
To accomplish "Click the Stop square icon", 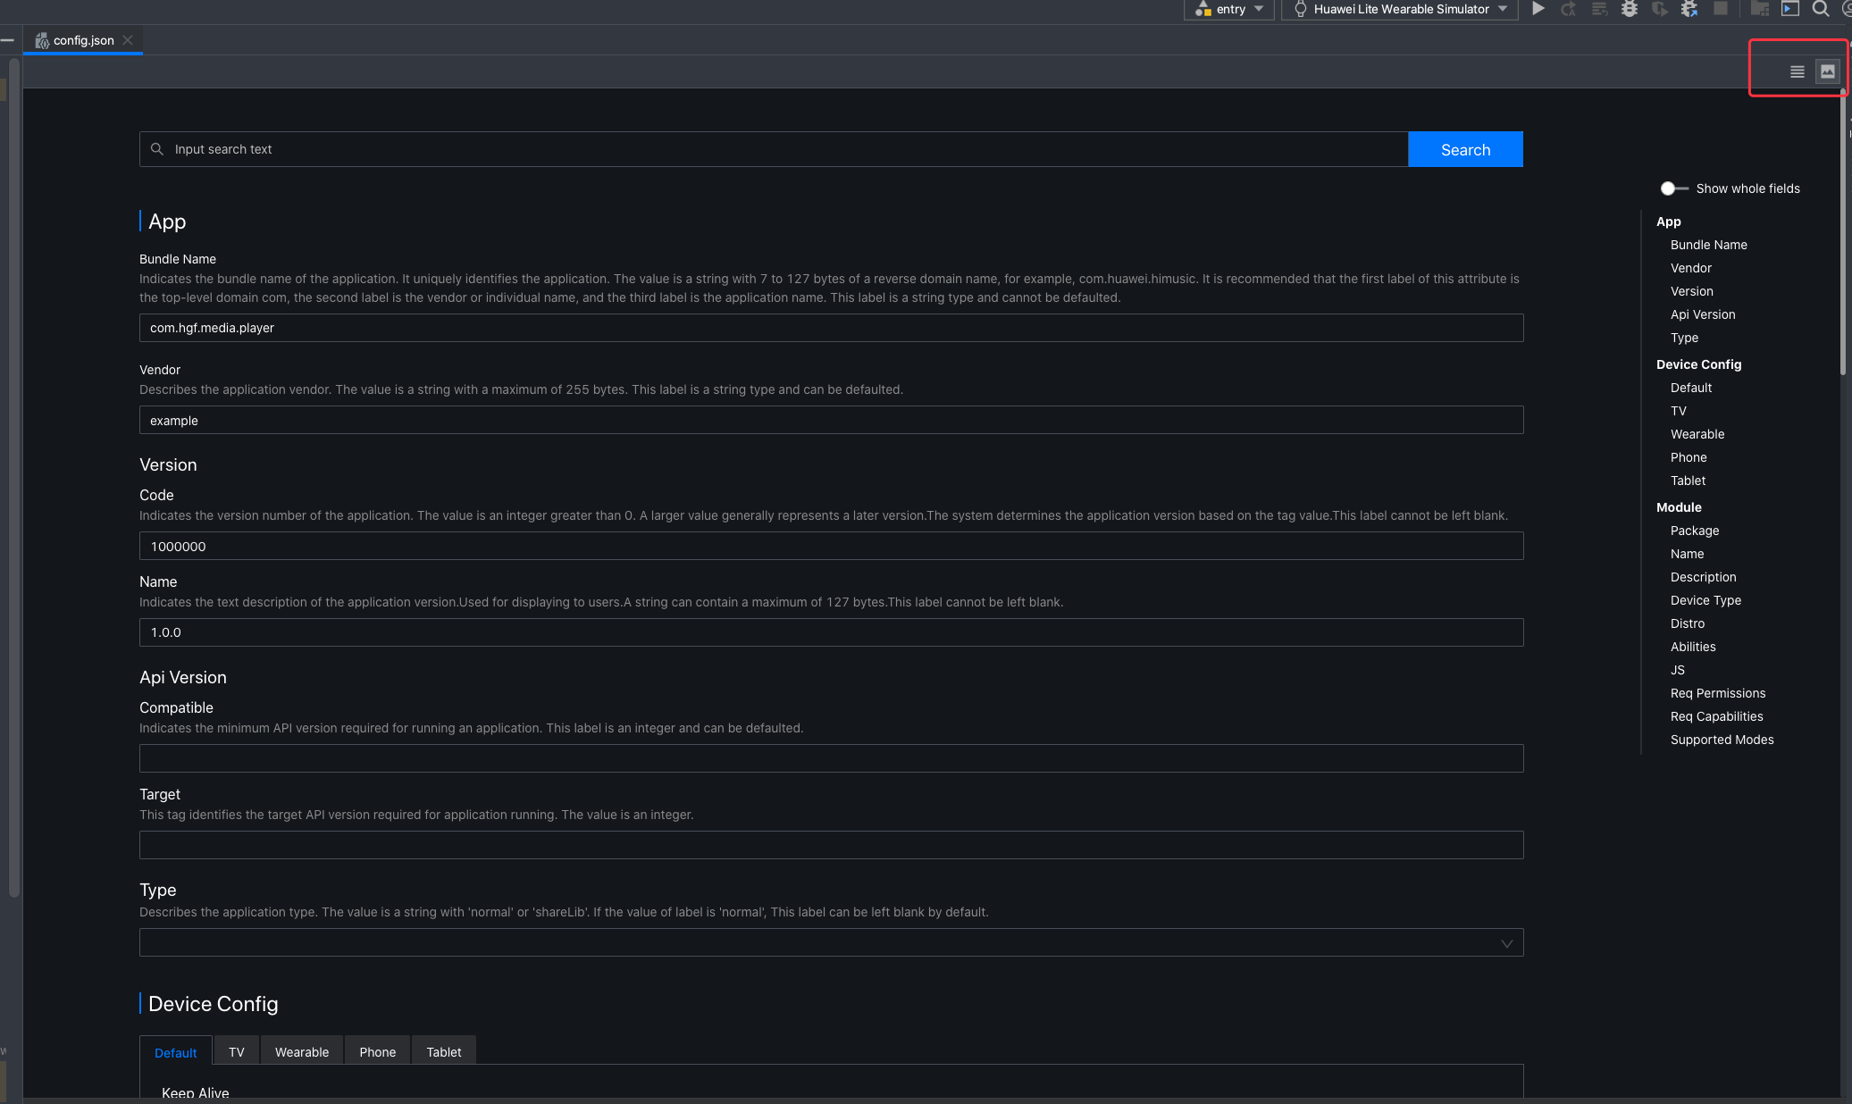I will (1720, 9).
